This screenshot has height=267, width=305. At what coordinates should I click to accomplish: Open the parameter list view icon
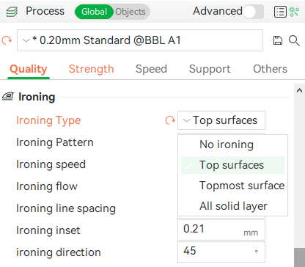pos(280,12)
